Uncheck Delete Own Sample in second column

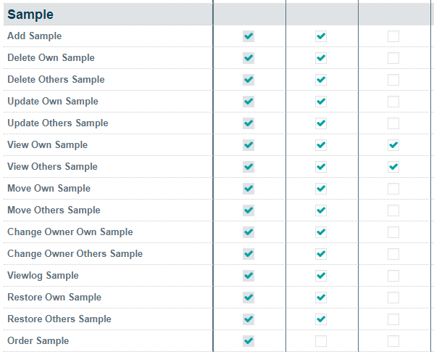[x=321, y=58]
